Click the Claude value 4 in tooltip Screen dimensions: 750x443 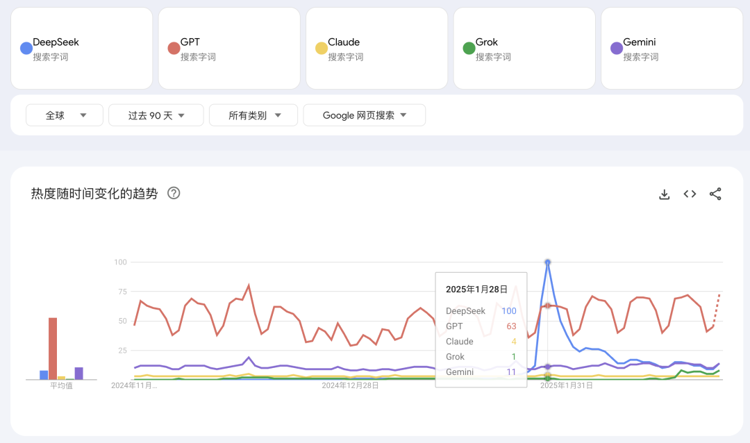514,342
